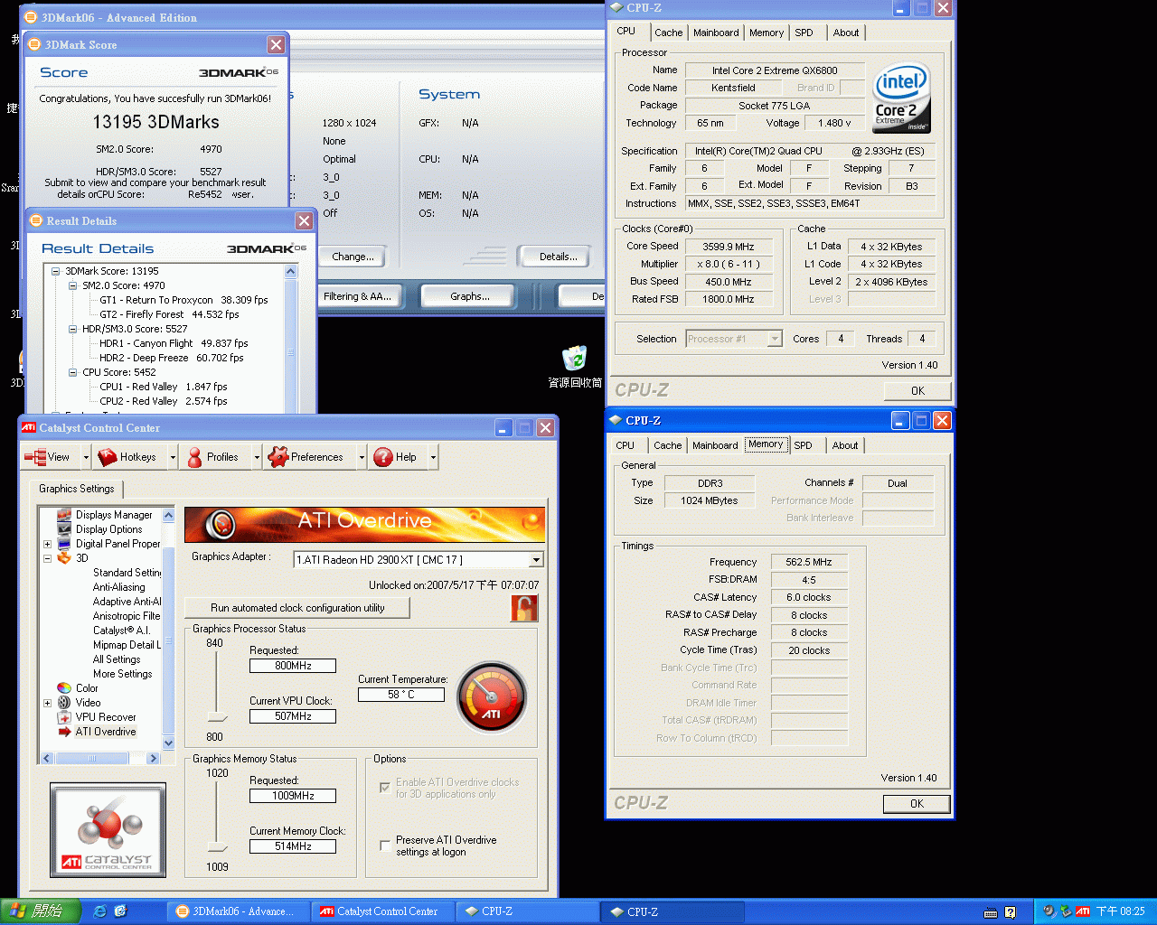Open the View dropdown arrow in Catalyst toolbar

point(86,457)
